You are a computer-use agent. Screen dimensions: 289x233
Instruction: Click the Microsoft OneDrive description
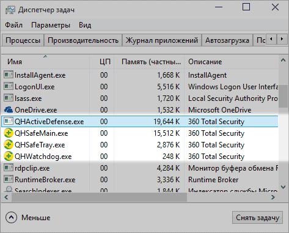219,110
